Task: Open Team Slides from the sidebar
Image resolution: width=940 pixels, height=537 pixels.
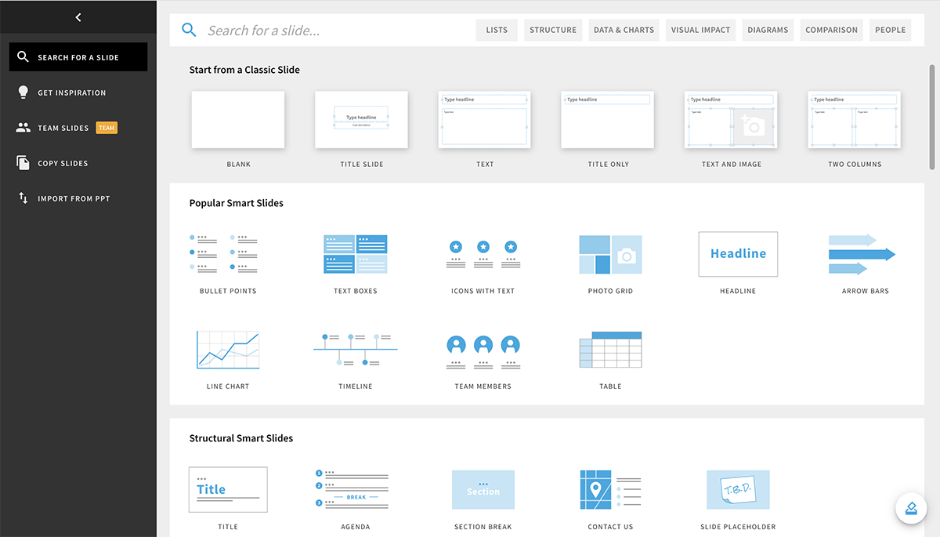Action: (66, 127)
